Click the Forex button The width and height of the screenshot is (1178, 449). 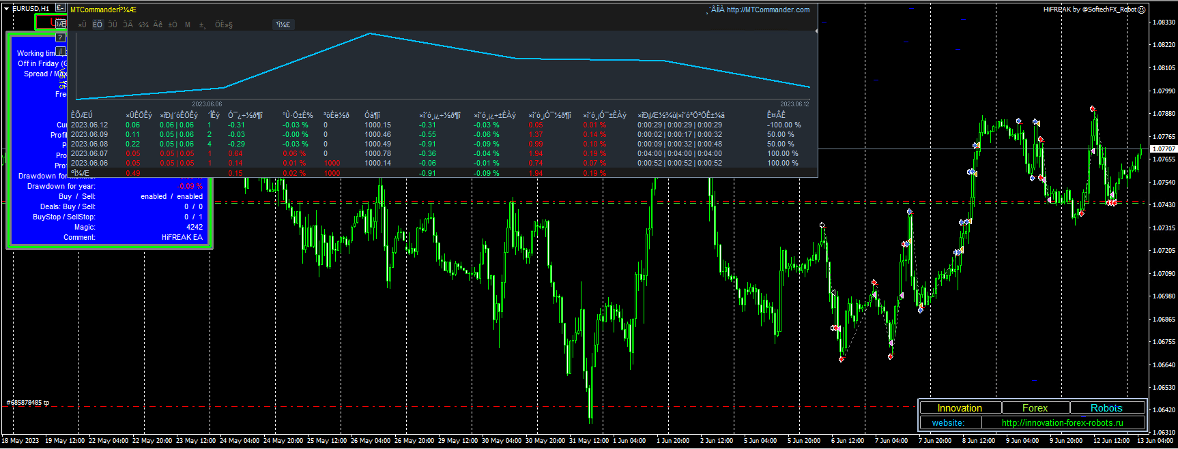tap(1035, 408)
